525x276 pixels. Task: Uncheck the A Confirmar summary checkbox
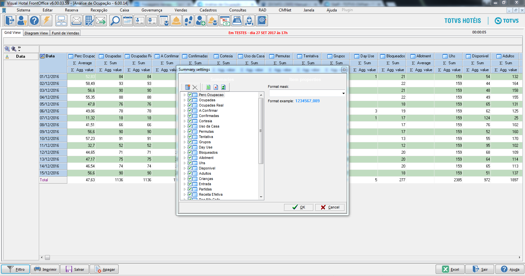click(x=190, y=110)
